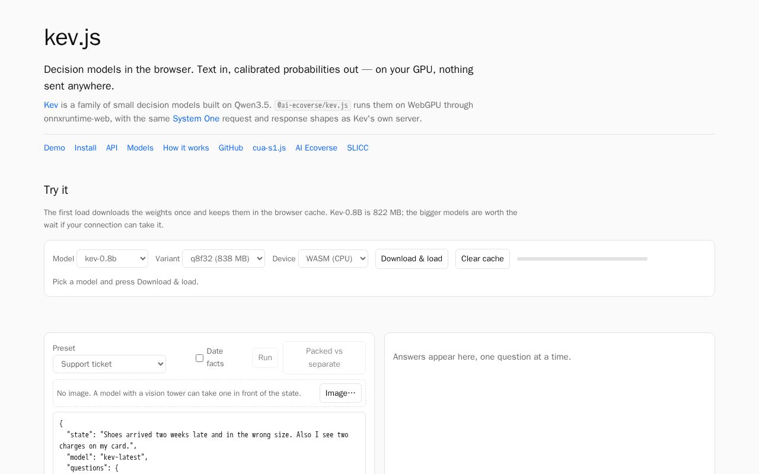The image size is (759, 474).
Task: Click the Packed vs separate button
Action: (324, 358)
